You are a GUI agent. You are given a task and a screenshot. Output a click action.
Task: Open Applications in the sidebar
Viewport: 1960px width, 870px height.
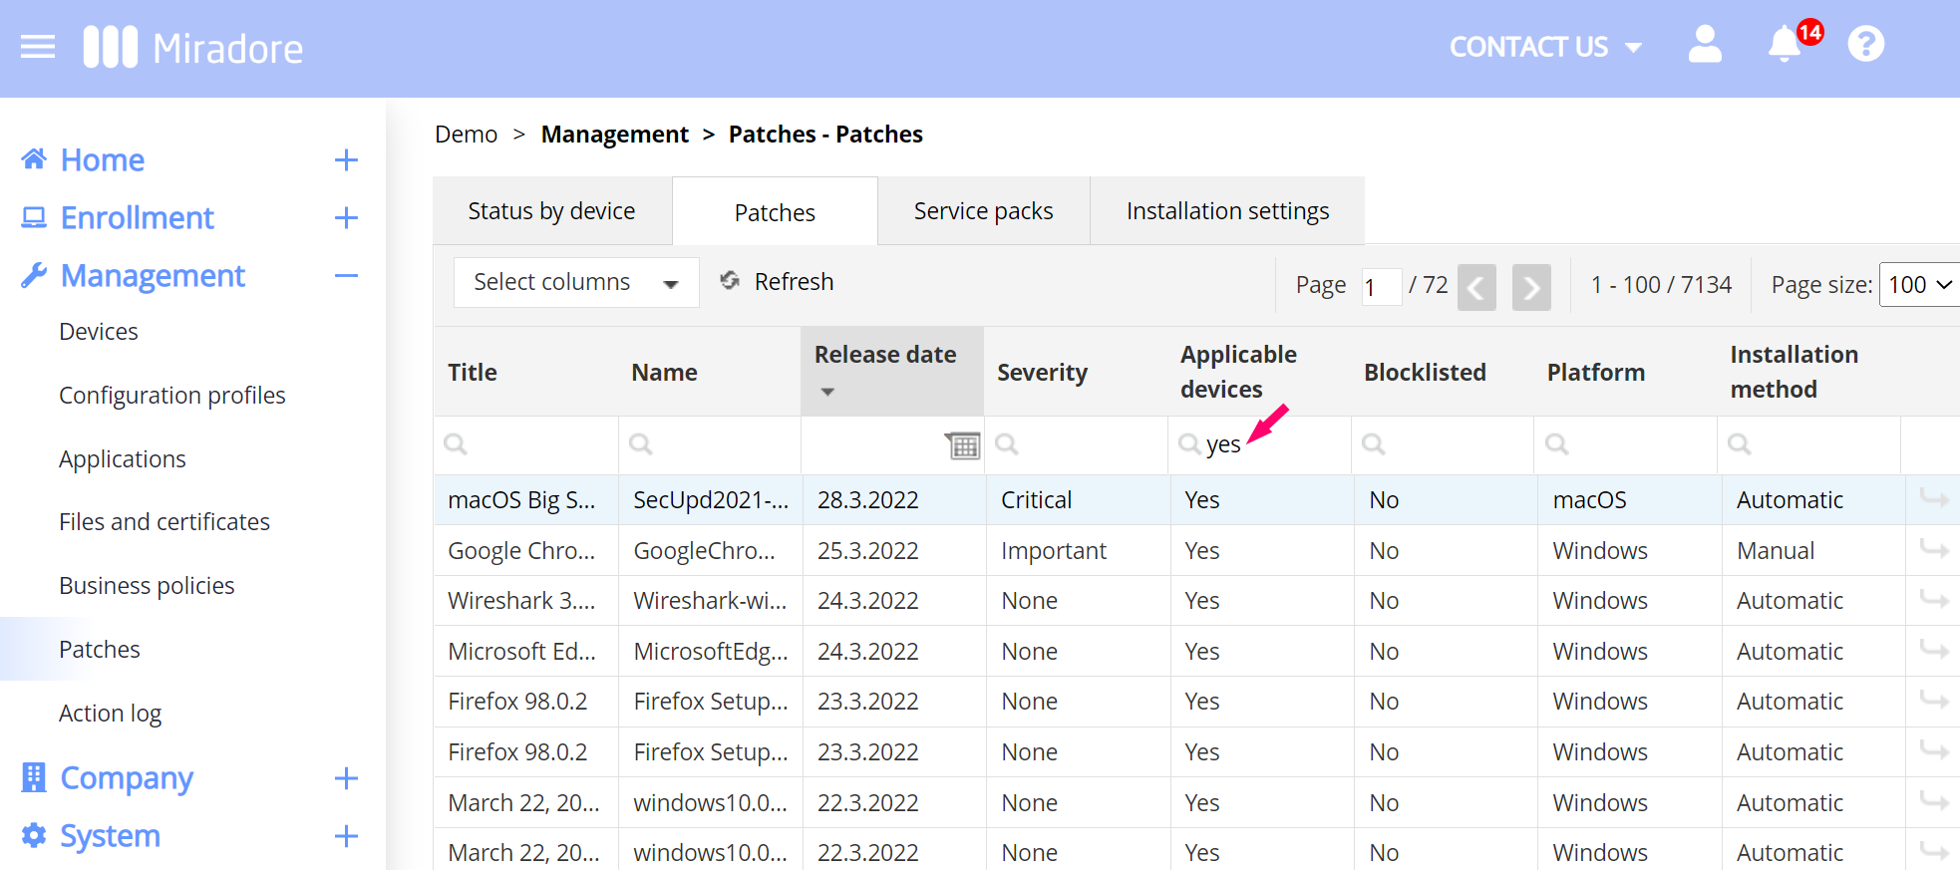click(x=123, y=459)
